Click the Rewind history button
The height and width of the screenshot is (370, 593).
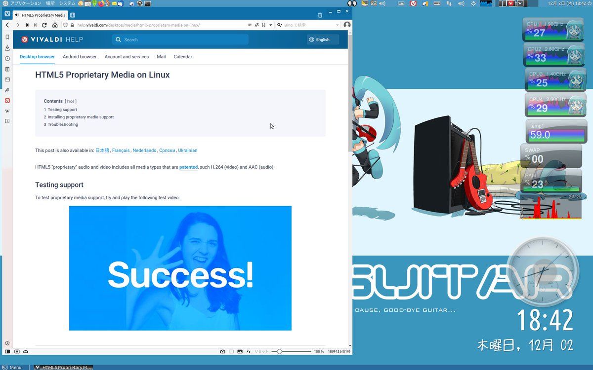coord(27,25)
